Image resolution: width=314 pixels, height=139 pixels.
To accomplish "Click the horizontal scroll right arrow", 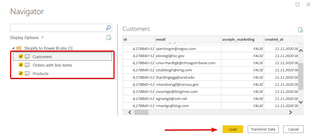I will coord(290,112).
